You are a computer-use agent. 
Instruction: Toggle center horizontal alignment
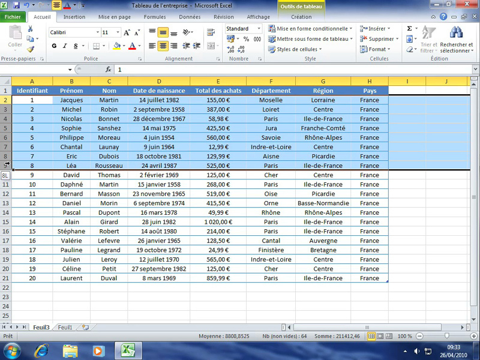coord(163,46)
